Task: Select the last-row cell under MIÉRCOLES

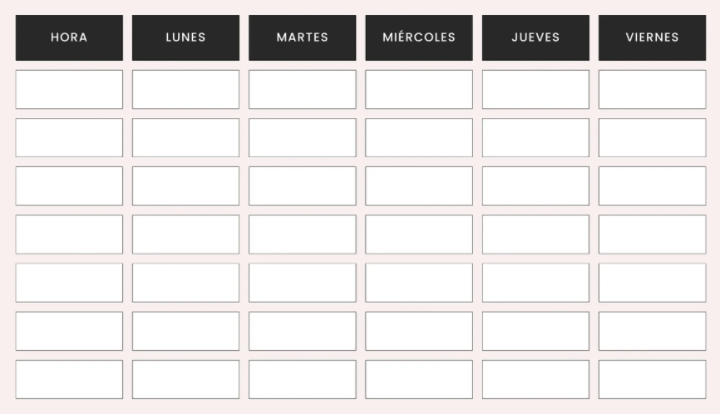Action: 419,379
